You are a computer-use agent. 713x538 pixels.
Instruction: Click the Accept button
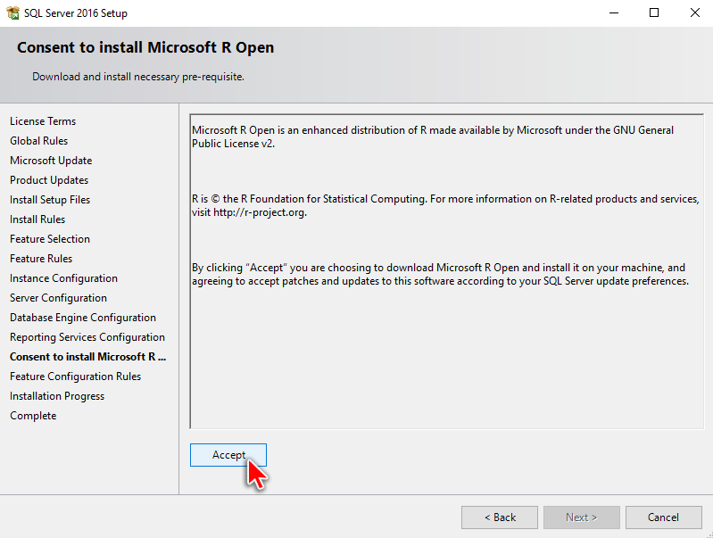pos(228,455)
